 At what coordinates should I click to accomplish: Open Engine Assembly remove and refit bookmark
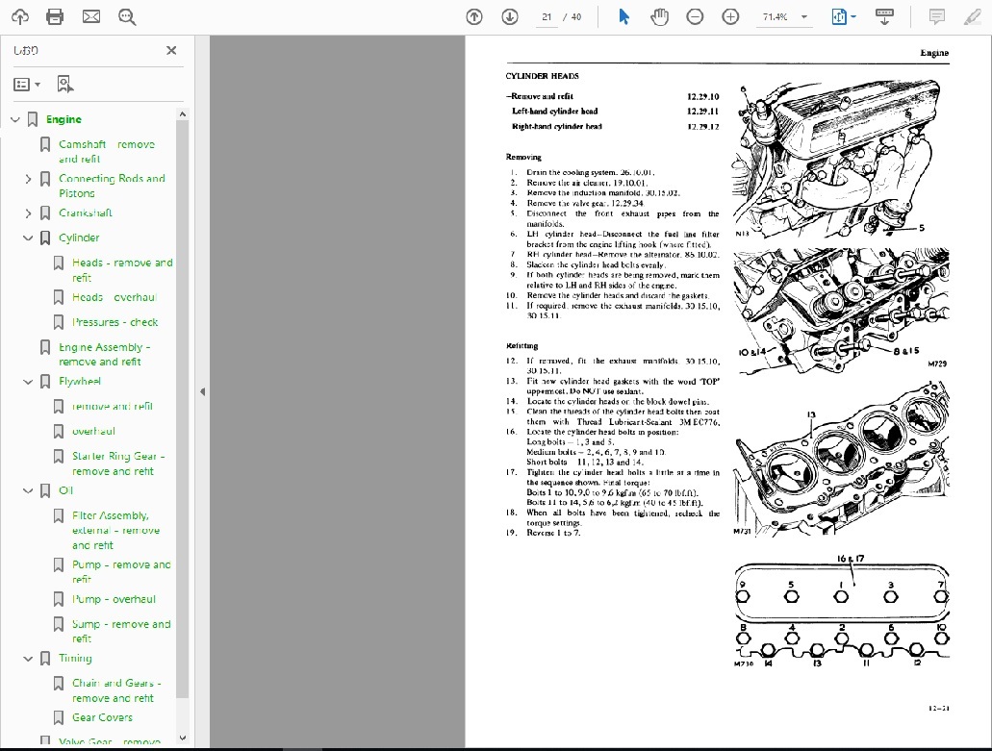[104, 354]
